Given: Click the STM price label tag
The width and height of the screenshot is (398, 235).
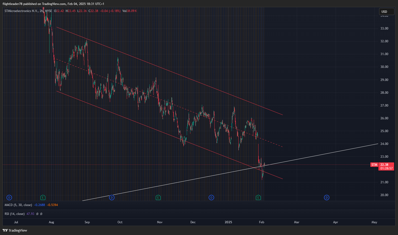Looking at the screenshot, I should (x=374, y=165).
